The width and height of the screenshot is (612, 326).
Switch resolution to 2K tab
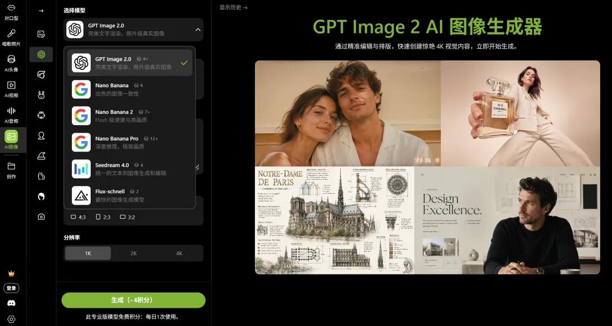click(134, 253)
